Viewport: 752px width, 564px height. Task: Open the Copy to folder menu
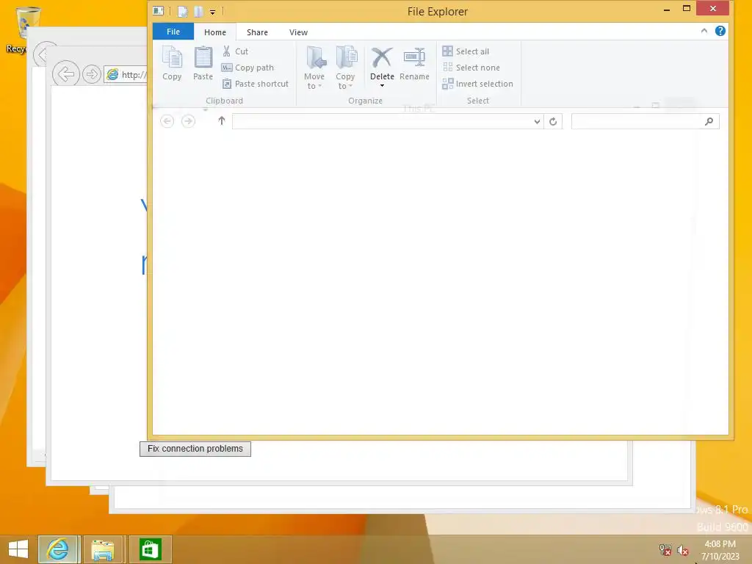click(x=345, y=68)
